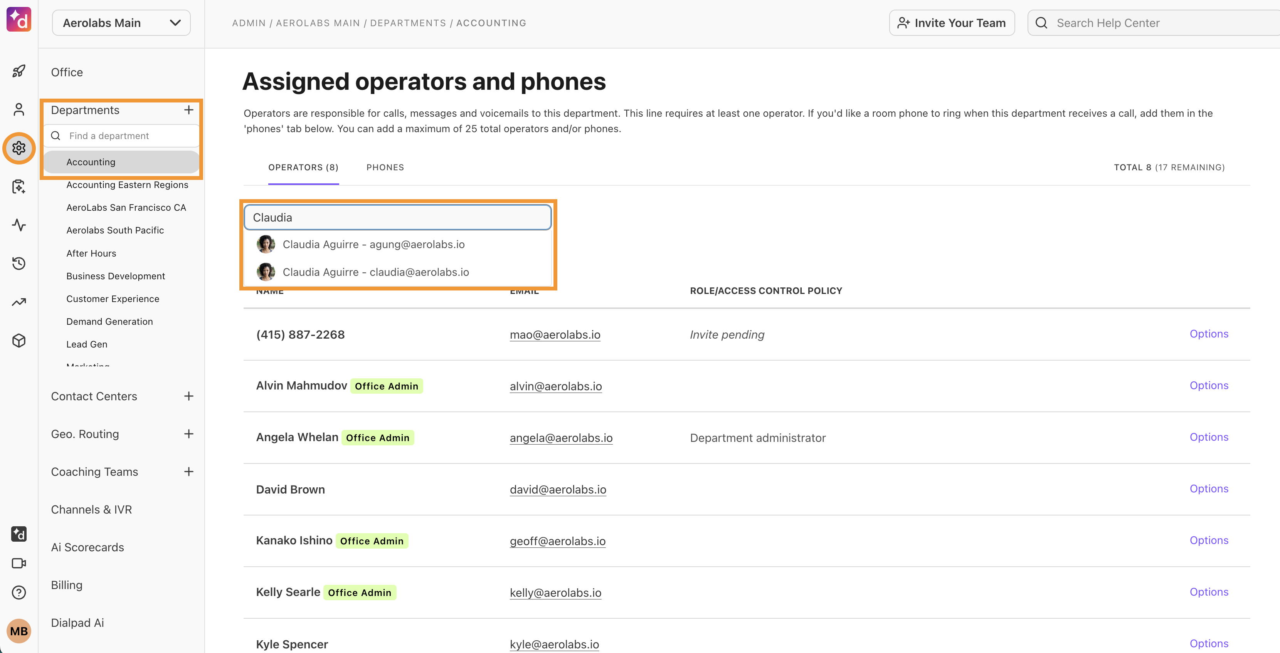The height and width of the screenshot is (653, 1280).
Task: Click the kelly@aerolabs.io email link
Action: click(x=555, y=593)
